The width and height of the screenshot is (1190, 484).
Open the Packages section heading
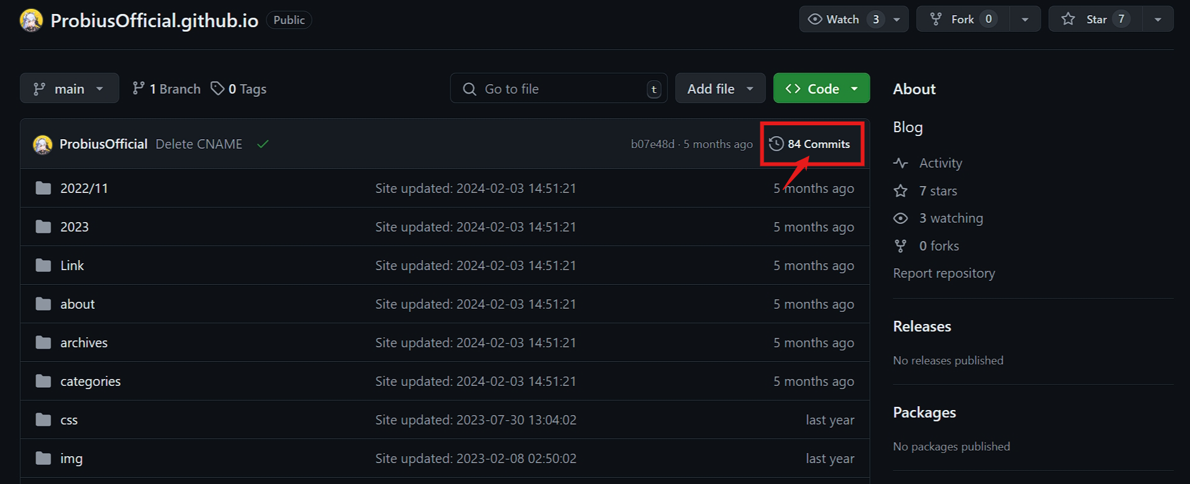(x=924, y=413)
